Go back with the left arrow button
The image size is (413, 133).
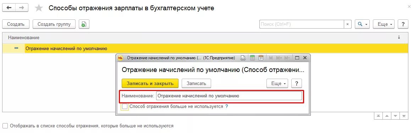[9, 8]
